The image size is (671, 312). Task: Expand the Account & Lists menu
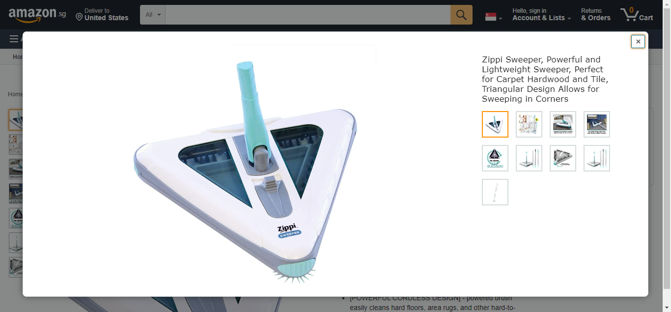click(x=541, y=14)
